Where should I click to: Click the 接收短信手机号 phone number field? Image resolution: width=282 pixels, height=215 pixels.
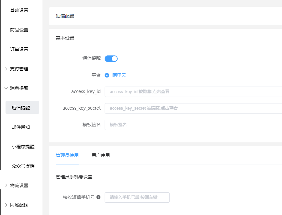pyautogui.click(x=137, y=197)
